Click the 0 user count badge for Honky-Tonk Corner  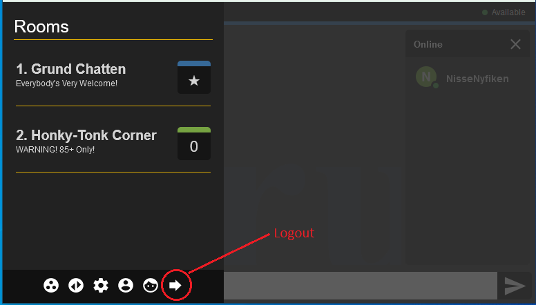194,144
